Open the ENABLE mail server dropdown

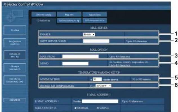click(89, 34)
